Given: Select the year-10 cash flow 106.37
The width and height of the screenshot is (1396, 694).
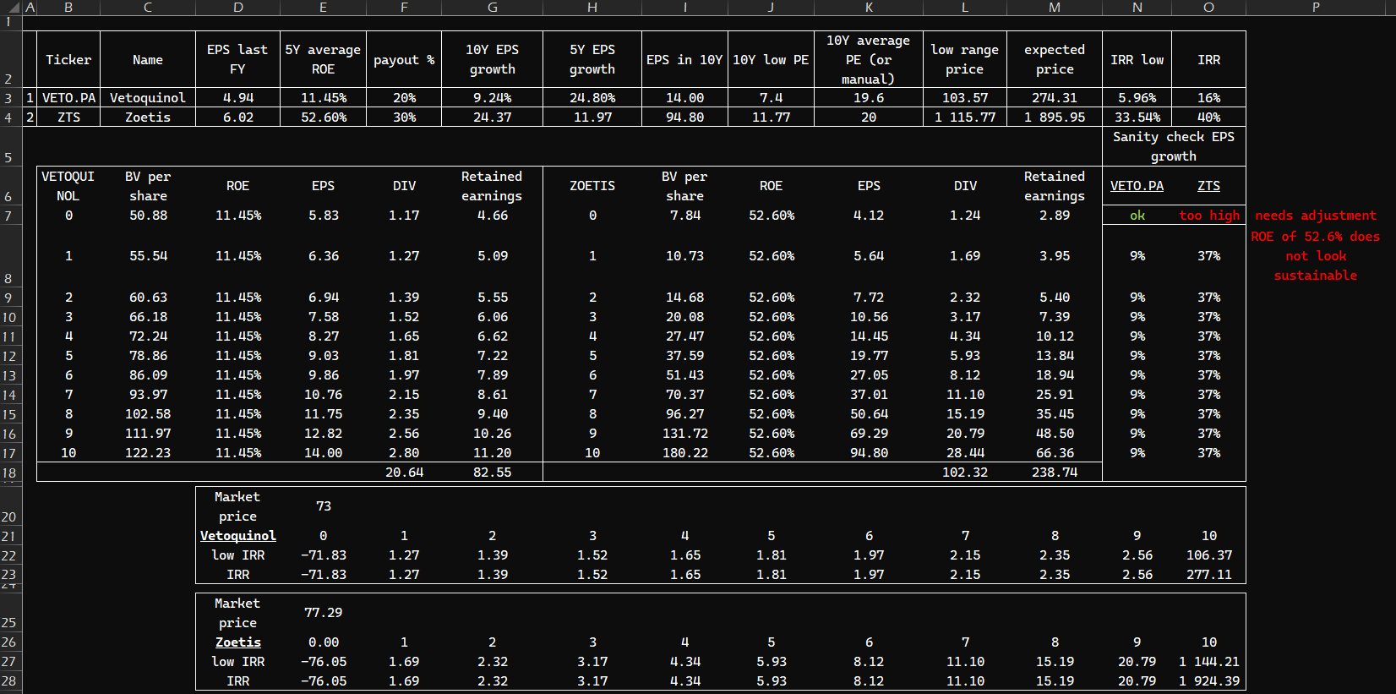Looking at the screenshot, I should tap(1209, 555).
